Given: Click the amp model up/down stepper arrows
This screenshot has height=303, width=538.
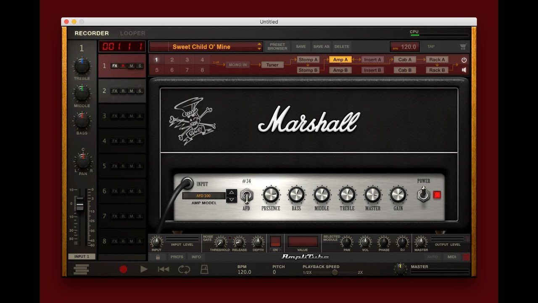Looking at the screenshot, I should 232,196.
